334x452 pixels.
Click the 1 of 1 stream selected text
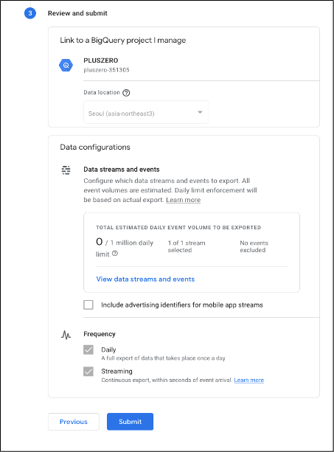[x=187, y=246]
